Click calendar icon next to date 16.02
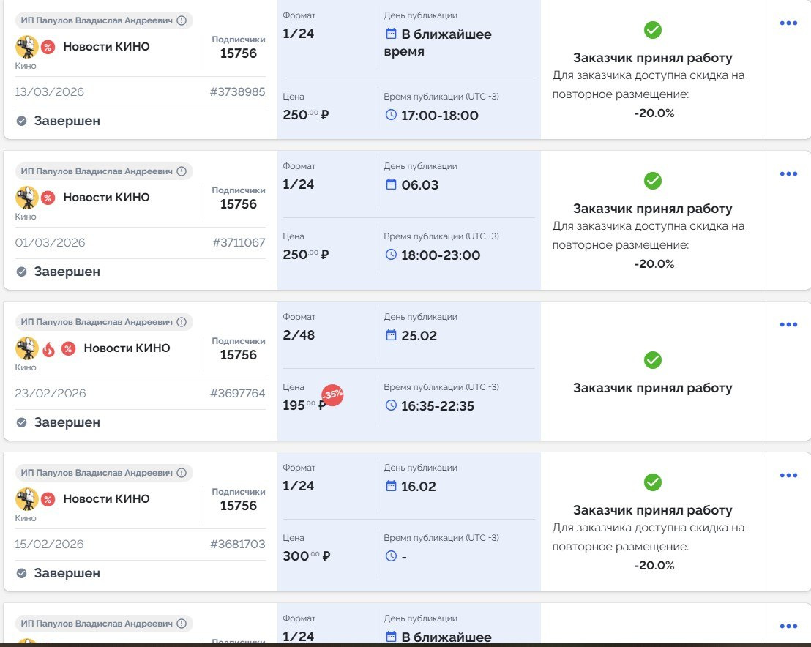811x647 pixels. pyautogui.click(x=391, y=486)
